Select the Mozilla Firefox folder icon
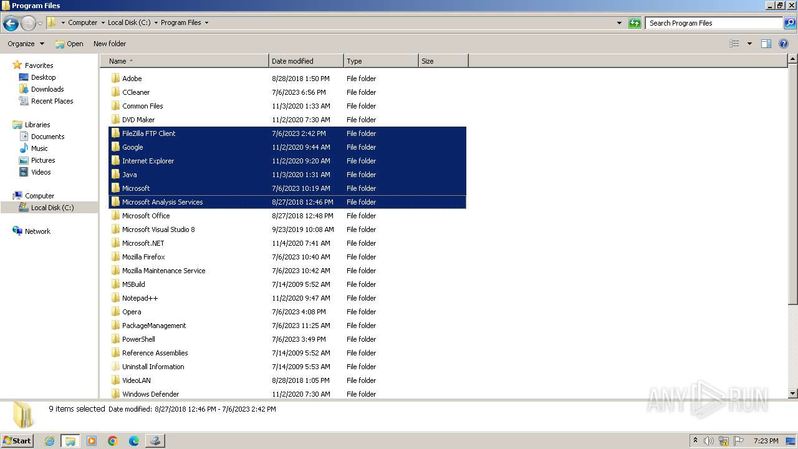 115,257
